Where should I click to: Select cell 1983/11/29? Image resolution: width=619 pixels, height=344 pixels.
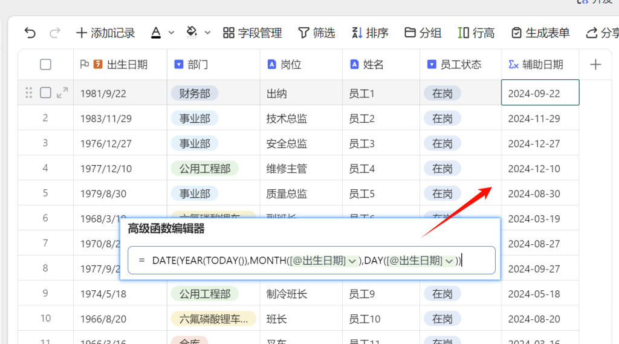coord(120,118)
